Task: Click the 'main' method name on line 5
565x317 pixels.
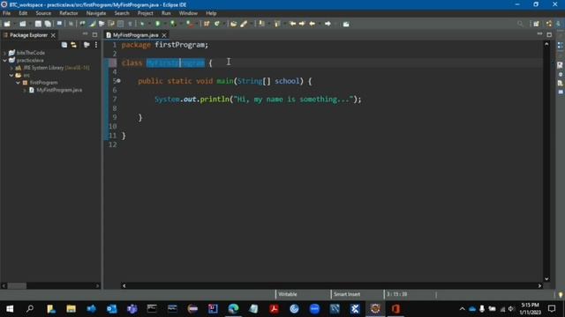Action: 225,81
